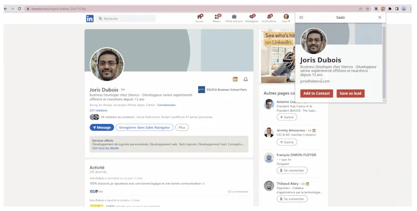Open François SIMON-FUSTIER profile name
The height and width of the screenshot is (211, 417).
[x=296, y=155]
